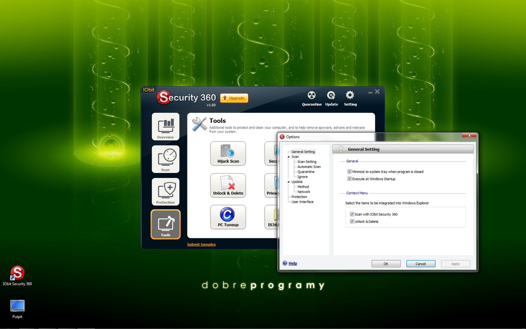
Task: Launch the Hijack Scan tool
Action: pos(228,154)
